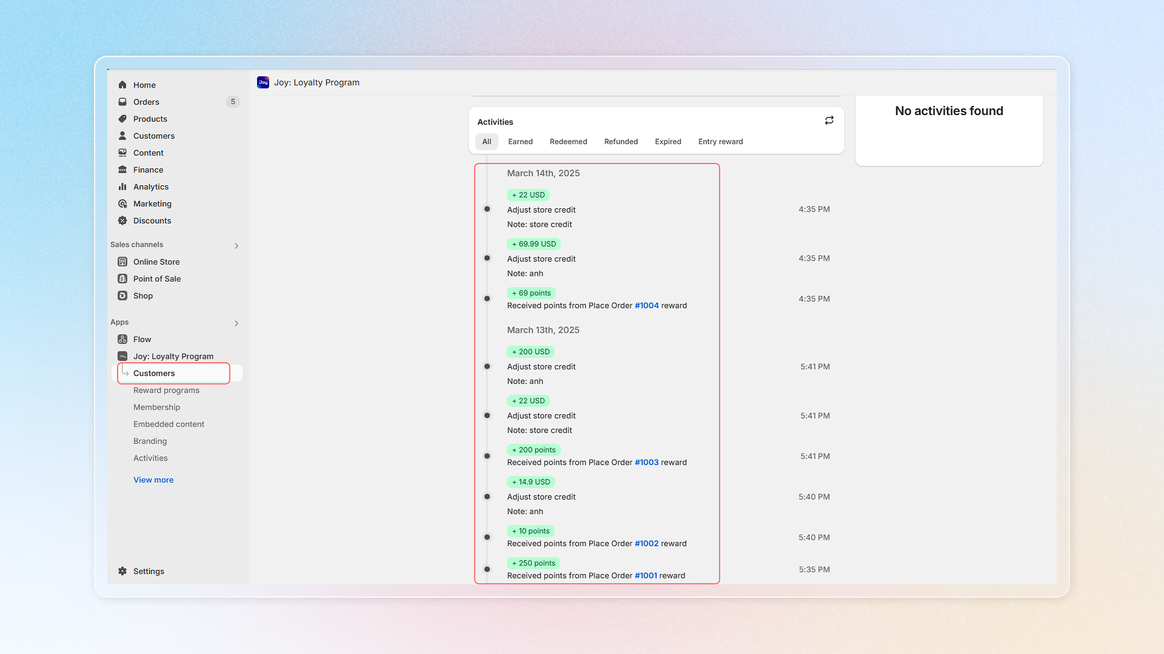Select the Redeemed activities tab

(568, 142)
